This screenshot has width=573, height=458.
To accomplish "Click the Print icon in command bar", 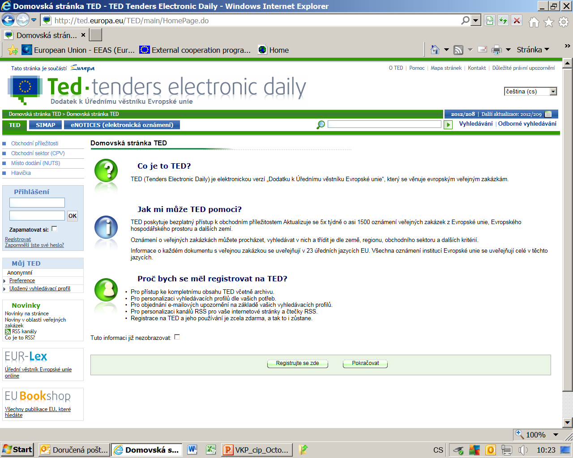I will [496, 50].
